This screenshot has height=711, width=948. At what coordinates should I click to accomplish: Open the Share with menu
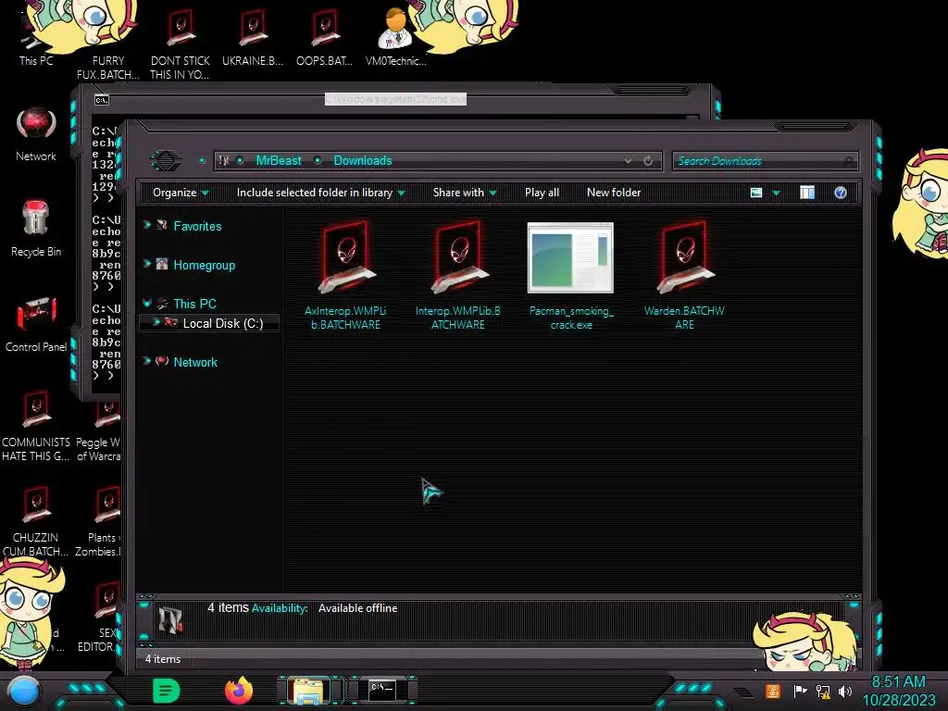pyautogui.click(x=465, y=193)
